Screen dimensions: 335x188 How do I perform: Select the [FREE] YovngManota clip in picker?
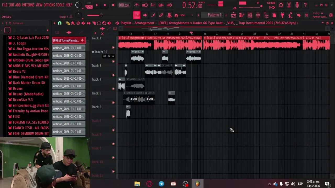[69, 40]
